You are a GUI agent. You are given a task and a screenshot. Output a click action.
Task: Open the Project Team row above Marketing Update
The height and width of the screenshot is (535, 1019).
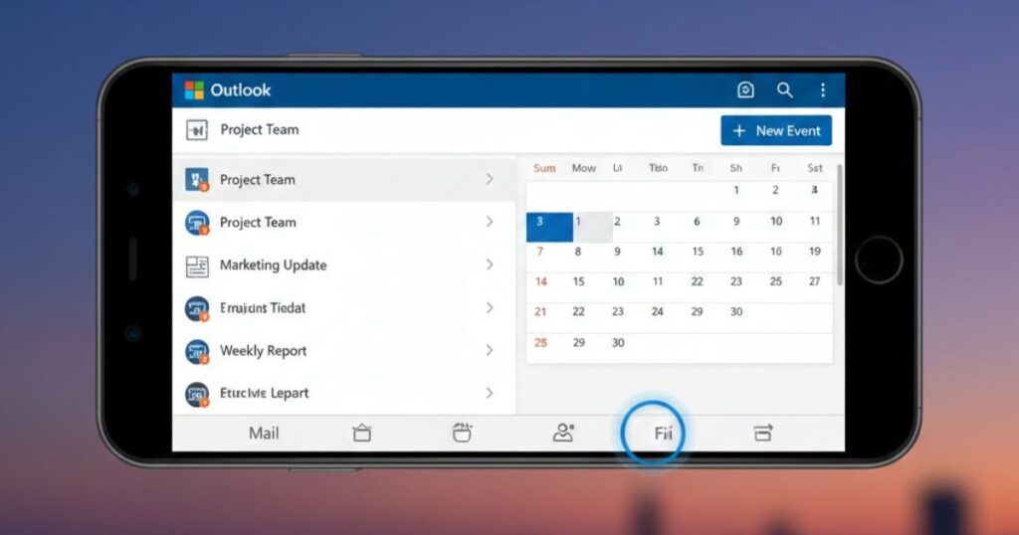(x=343, y=222)
